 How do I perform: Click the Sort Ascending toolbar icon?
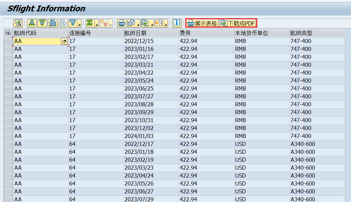[32, 23]
